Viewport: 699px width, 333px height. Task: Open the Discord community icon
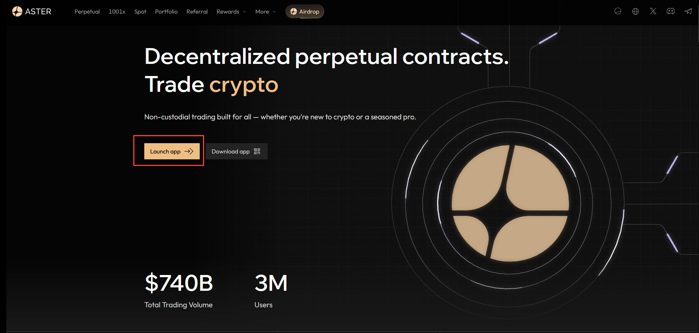tap(671, 11)
